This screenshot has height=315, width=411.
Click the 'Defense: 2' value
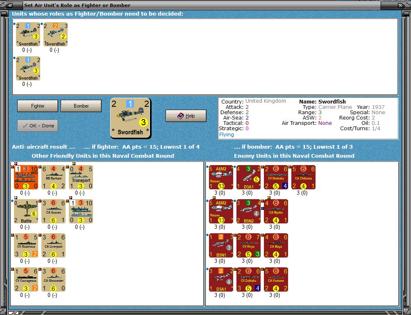click(x=234, y=112)
